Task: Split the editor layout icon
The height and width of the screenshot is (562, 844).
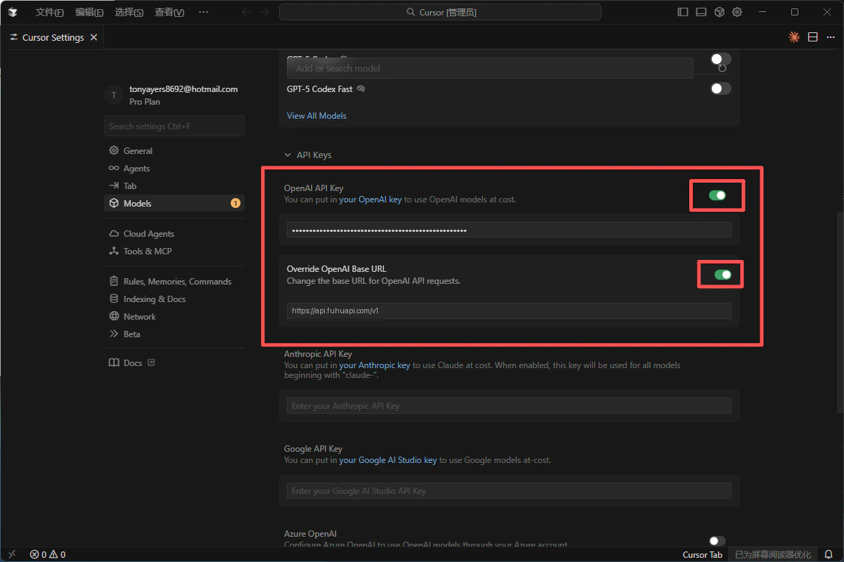Action: pyautogui.click(x=812, y=37)
